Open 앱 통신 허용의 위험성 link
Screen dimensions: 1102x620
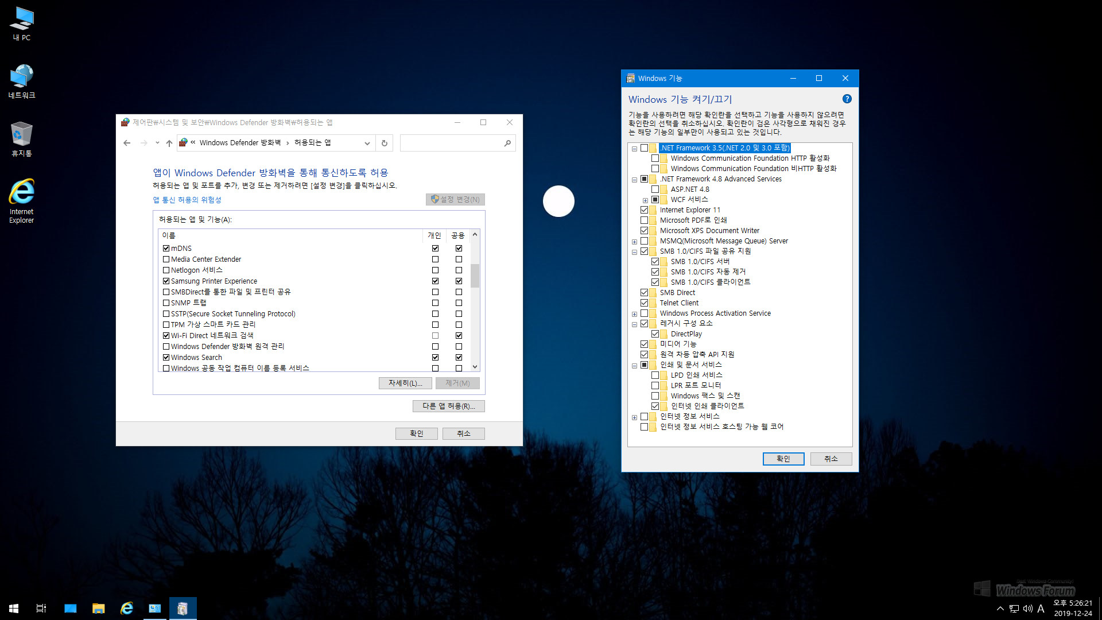click(187, 200)
